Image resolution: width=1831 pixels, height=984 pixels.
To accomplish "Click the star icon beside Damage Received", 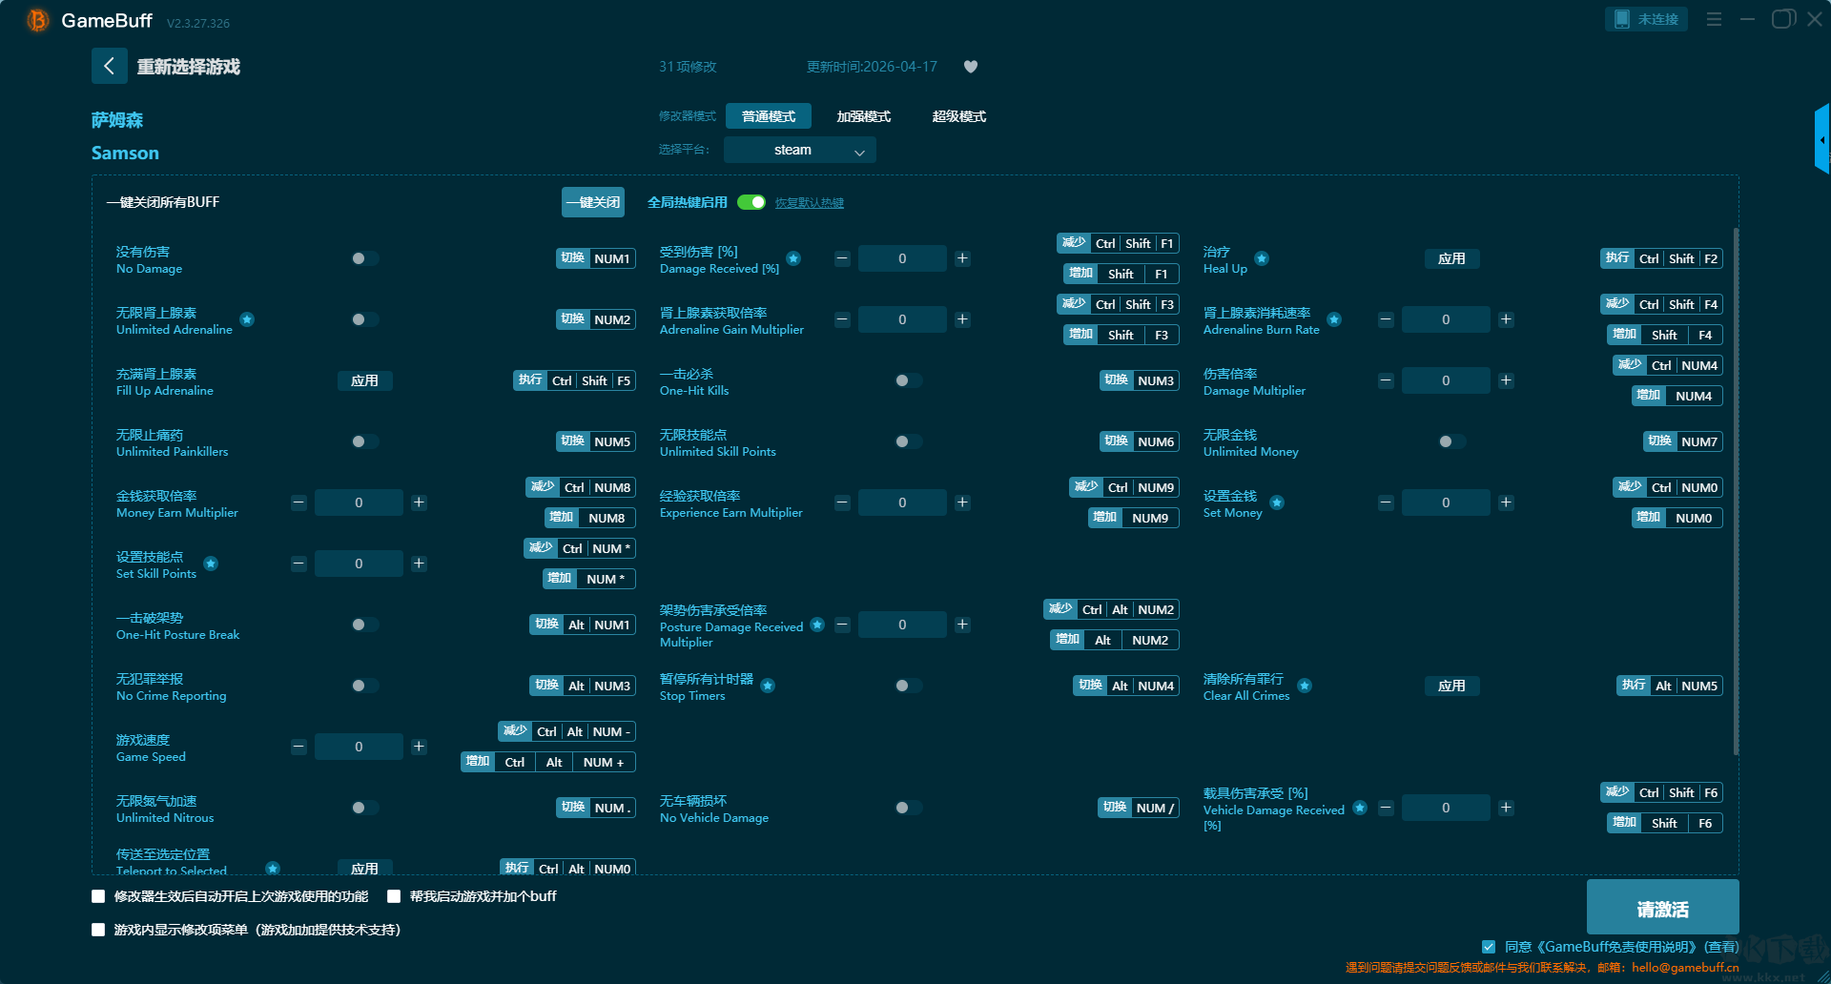I will (x=793, y=258).
